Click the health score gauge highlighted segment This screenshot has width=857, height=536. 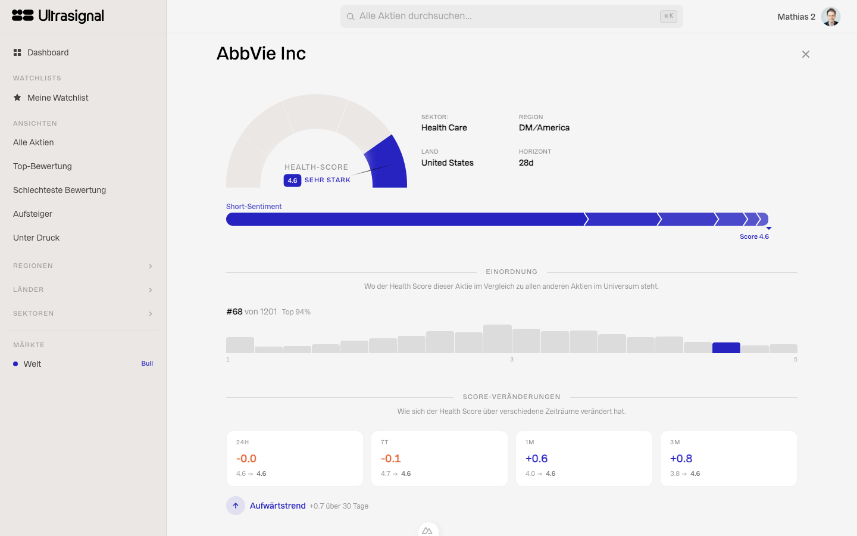[x=387, y=162]
